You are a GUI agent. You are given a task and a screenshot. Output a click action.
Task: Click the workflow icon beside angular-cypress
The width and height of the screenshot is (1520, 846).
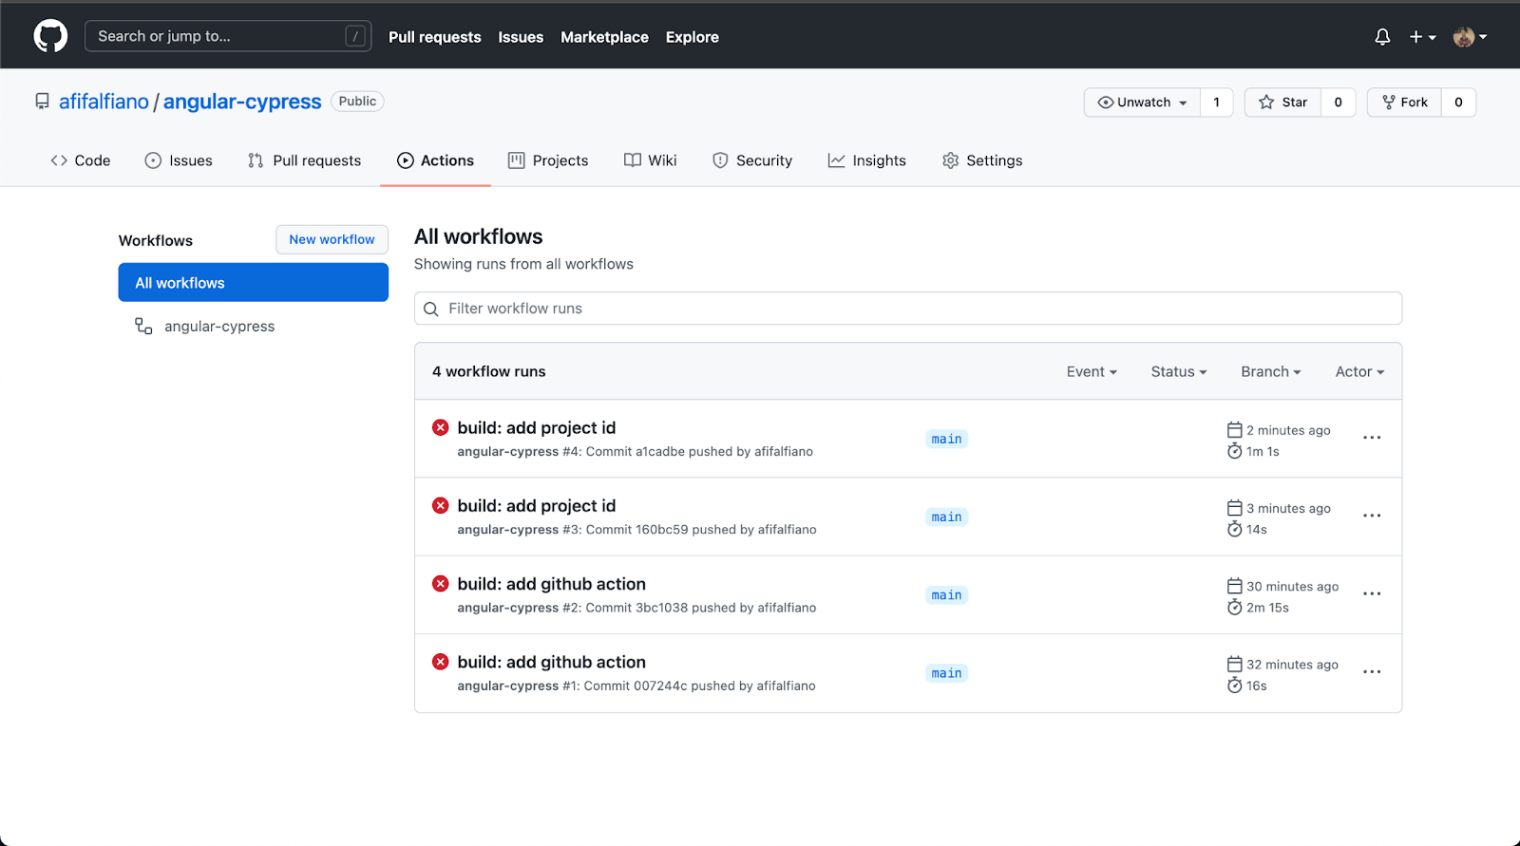[x=143, y=326]
